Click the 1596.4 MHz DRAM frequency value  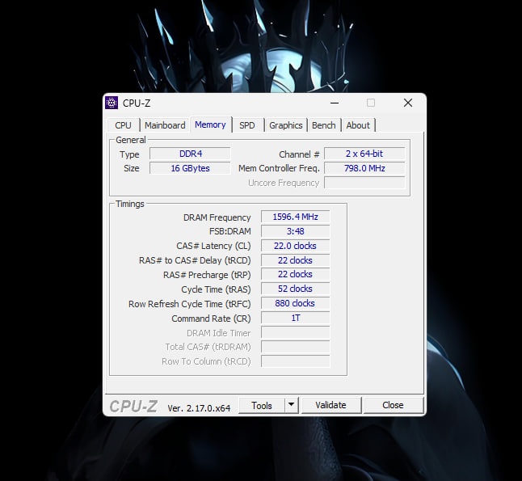(x=295, y=217)
